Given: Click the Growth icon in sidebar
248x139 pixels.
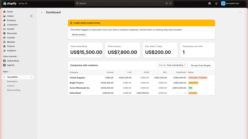Looking at the screenshot, I should click(4, 29).
